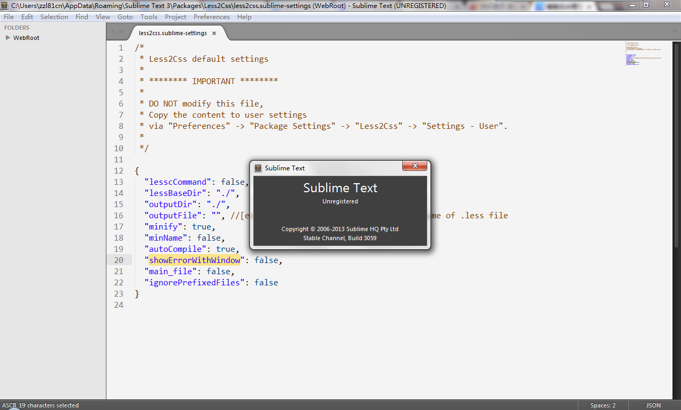Close the less2css.sublime-settings tab
681x410 pixels.
pos(214,33)
